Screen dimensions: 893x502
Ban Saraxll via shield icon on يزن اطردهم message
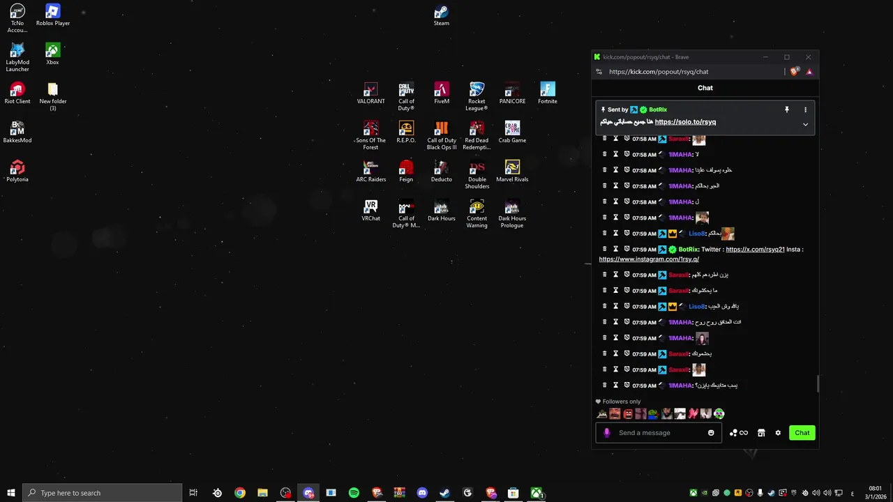(x=626, y=275)
